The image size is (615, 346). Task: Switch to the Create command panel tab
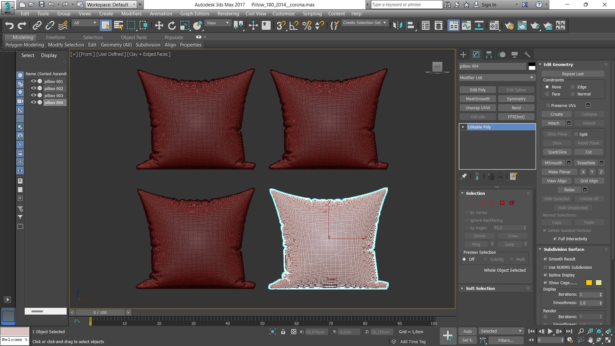tap(463, 54)
